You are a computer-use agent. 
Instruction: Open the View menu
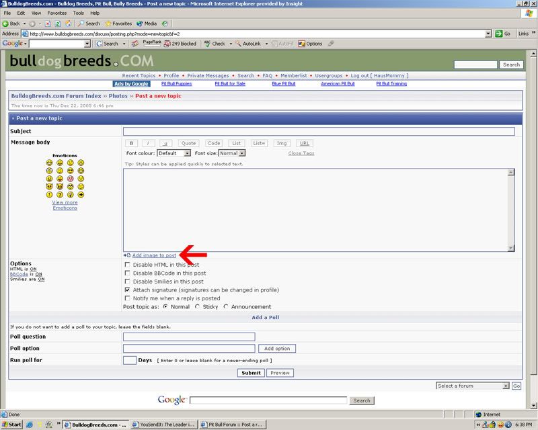tap(36, 13)
